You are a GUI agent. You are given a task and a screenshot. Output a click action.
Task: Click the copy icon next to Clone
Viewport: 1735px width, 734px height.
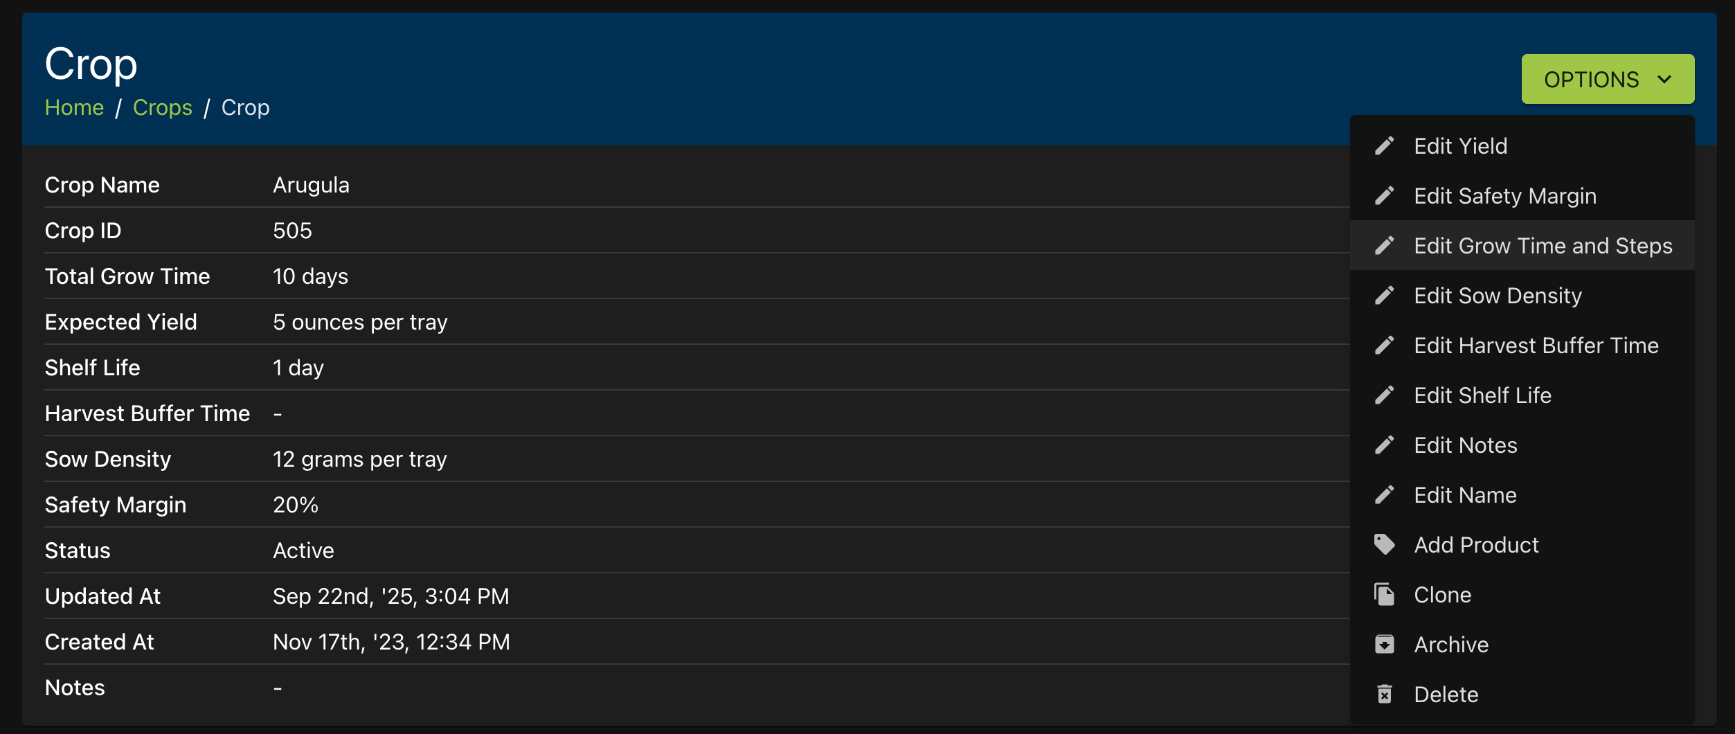pos(1384,595)
